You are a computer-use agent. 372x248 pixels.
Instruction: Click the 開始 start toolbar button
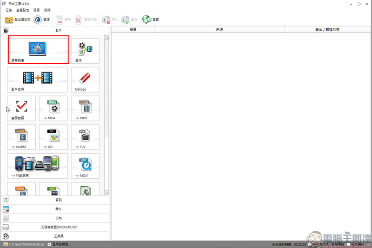click(x=129, y=20)
